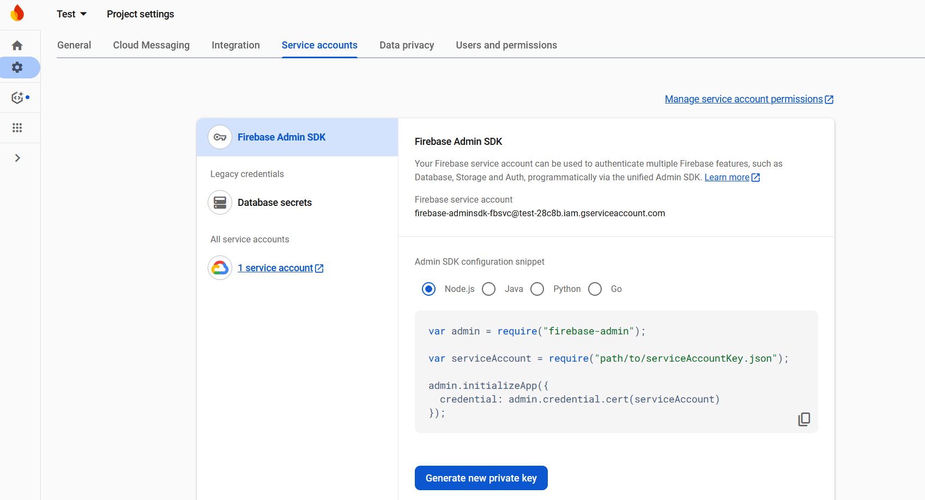Open the Data privacy tab
Image resolution: width=925 pixels, height=500 pixels.
pyautogui.click(x=407, y=45)
